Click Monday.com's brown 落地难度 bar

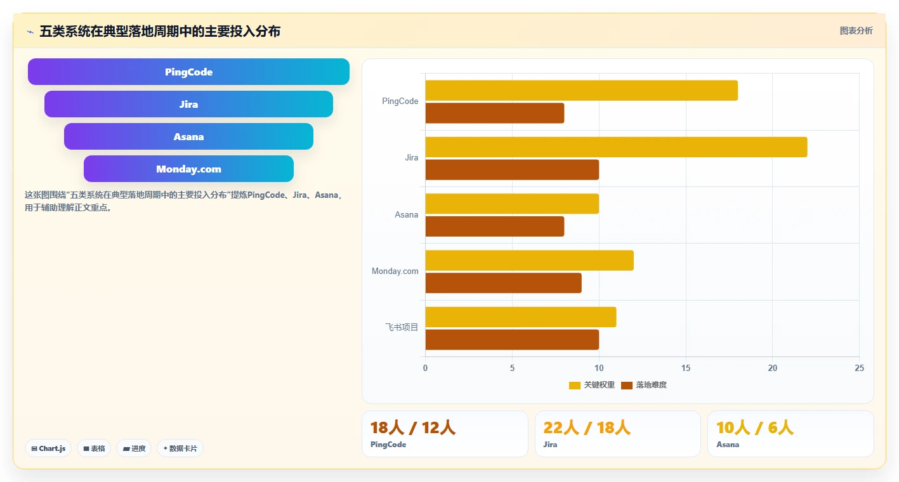tap(503, 283)
